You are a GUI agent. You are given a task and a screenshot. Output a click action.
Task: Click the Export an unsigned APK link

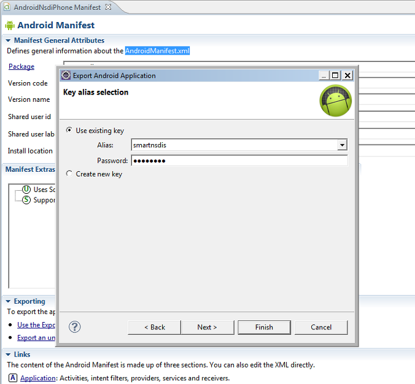(36, 338)
